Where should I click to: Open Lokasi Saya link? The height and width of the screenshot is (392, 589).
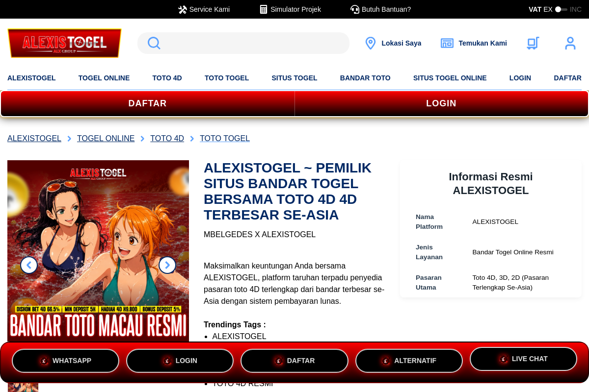click(402, 43)
